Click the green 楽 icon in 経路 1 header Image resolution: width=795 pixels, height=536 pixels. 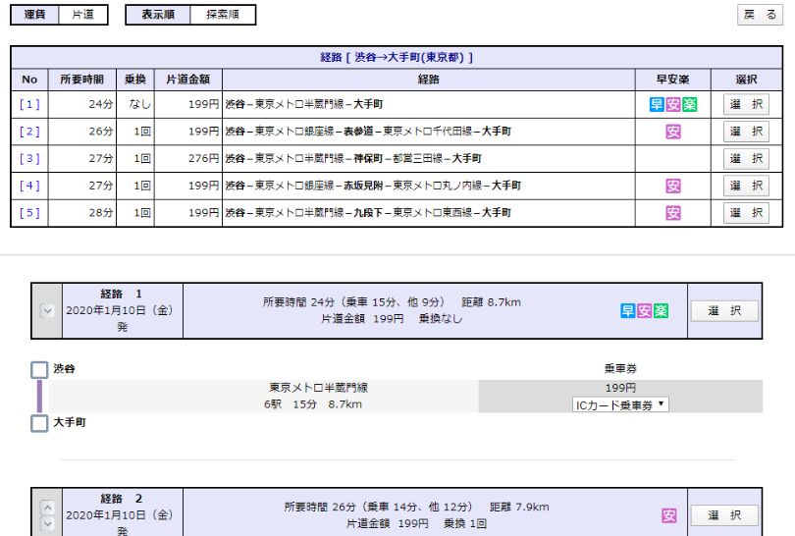point(661,311)
